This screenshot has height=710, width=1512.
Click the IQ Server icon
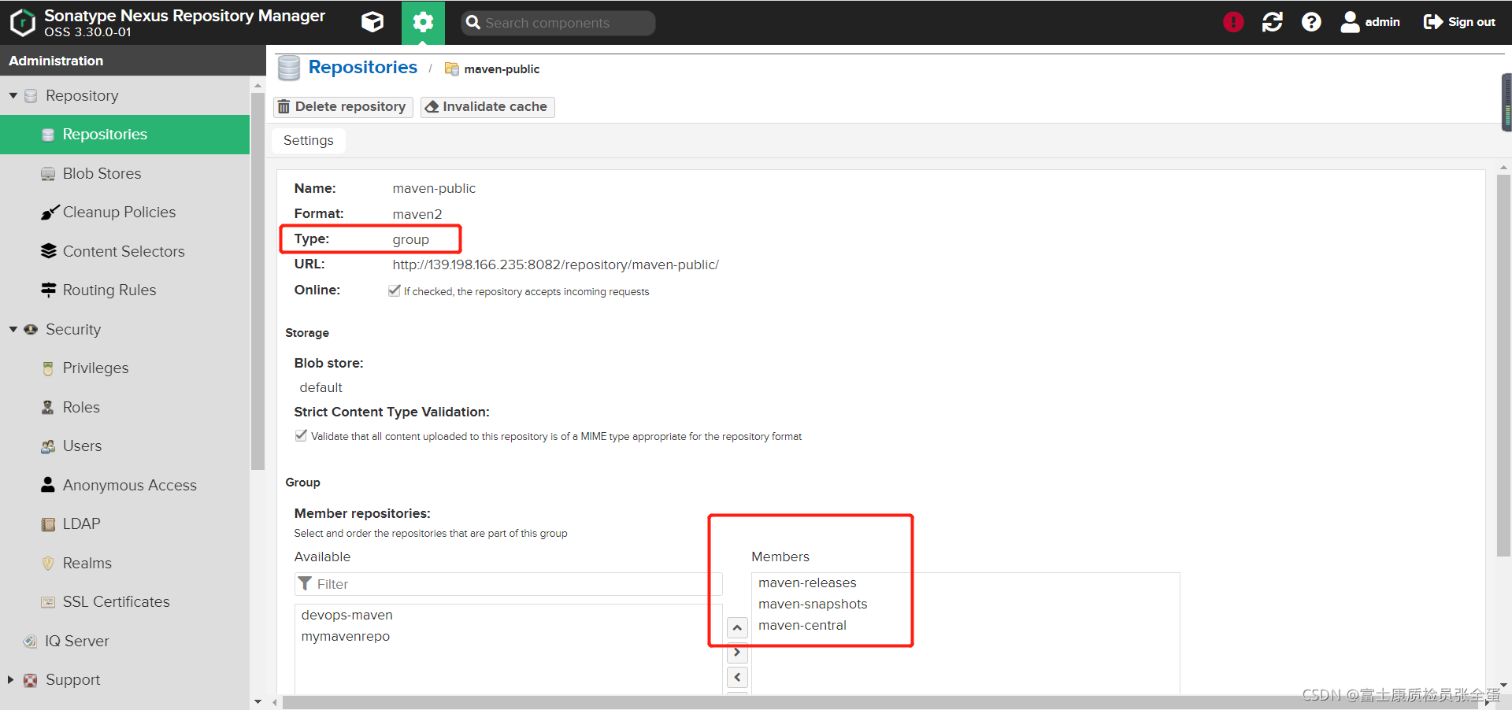(x=30, y=642)
